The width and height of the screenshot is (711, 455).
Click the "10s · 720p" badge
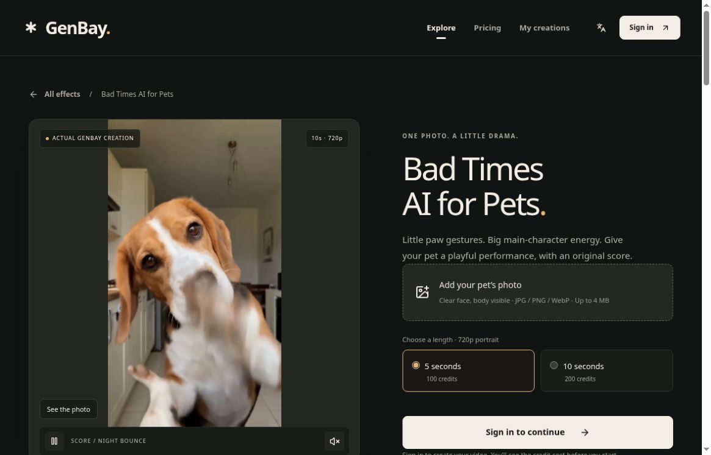click(x=327, y=138)
